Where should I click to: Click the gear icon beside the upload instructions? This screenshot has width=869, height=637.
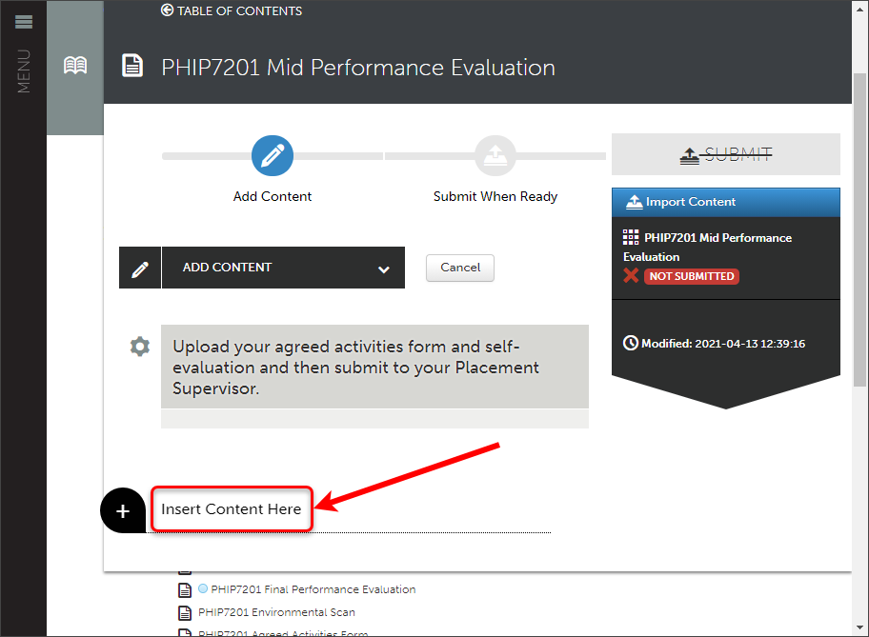pos(139,347)
